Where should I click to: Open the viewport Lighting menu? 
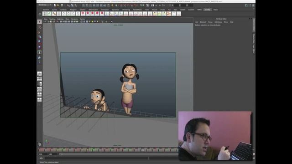pos(60,19)
